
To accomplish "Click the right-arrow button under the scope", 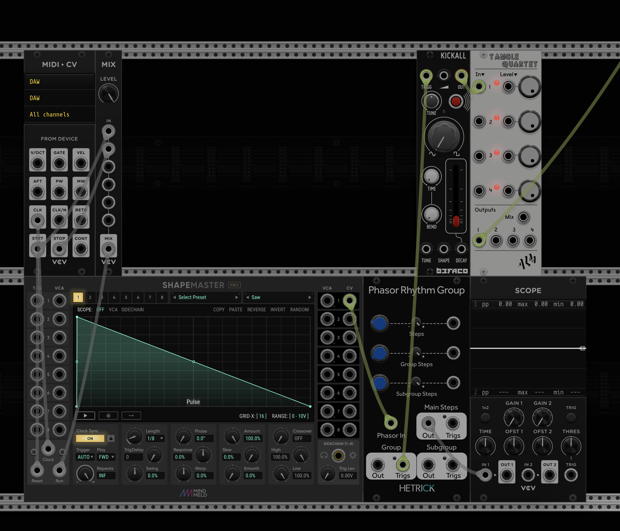I will tap(131, 416).
